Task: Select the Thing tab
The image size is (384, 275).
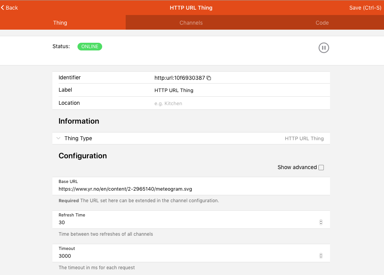Action: (60, 23)
